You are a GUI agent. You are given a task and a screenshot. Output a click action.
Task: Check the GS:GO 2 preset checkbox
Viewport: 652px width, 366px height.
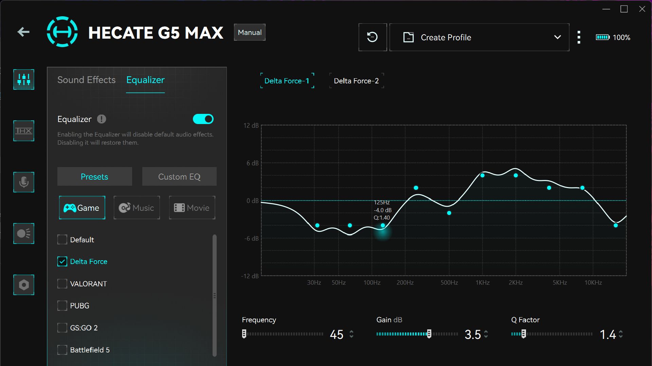[62, 328]
